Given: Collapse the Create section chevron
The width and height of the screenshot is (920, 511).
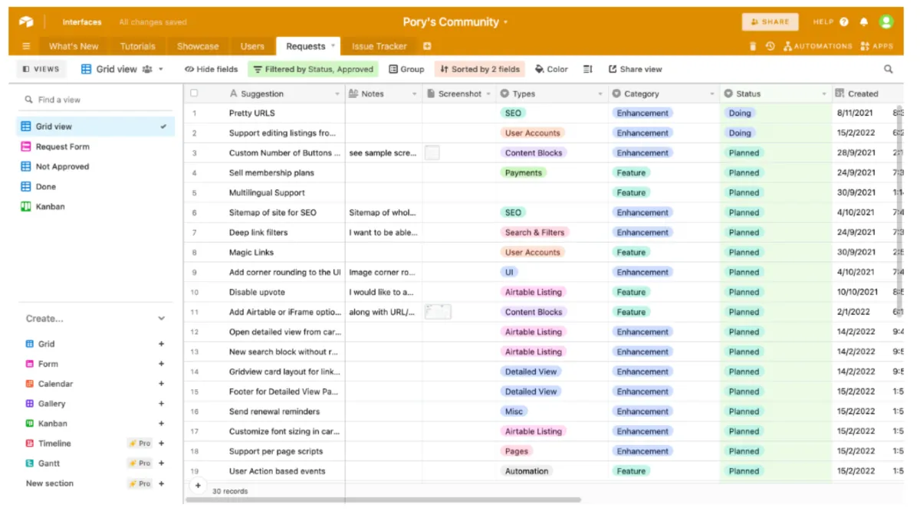Looking at the screenshot, I should point(161,319).
